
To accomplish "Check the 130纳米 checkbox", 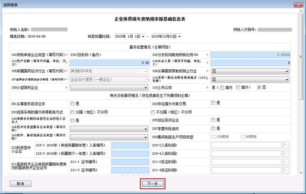I will point(213,137).
